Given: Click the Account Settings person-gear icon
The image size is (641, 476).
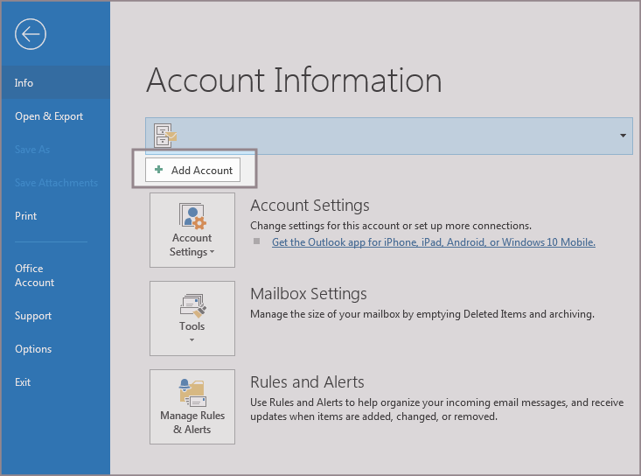Looking at the screenshot, I should (192, 215).
